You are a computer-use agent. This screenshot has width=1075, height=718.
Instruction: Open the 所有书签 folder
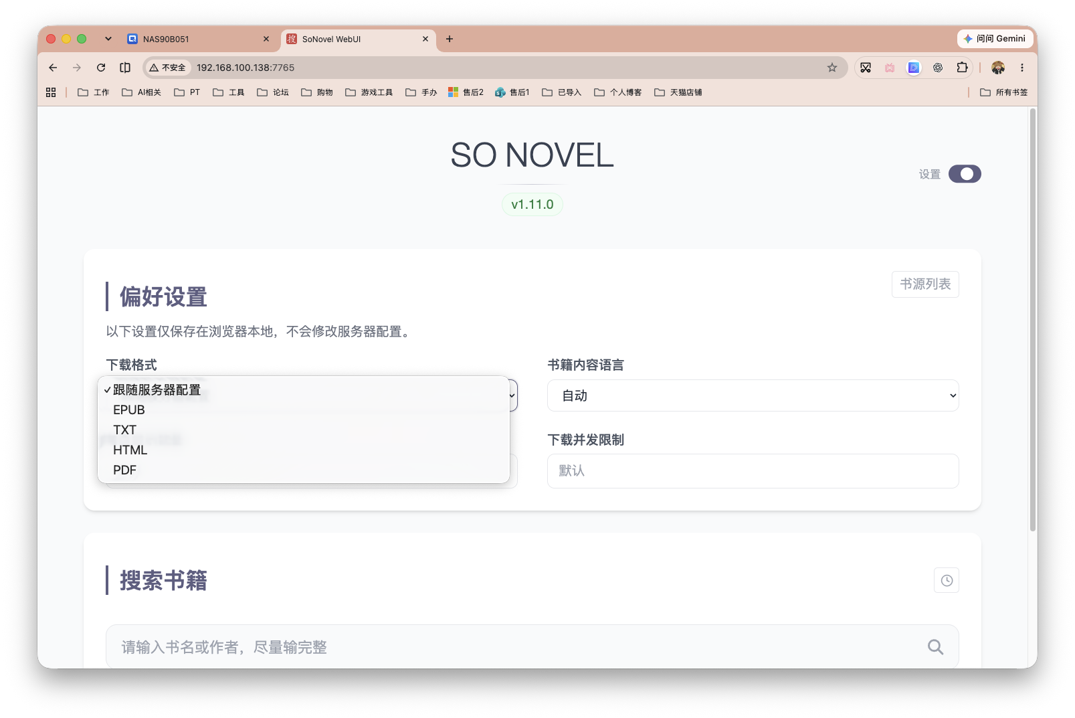click(x=1004, y=92)
